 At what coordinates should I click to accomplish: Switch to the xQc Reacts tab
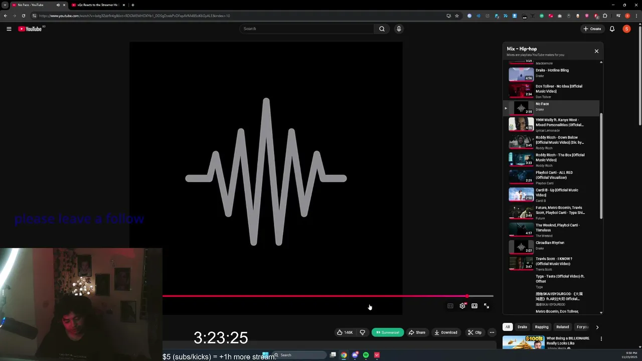pyautogui.click(x=97, y=5)
